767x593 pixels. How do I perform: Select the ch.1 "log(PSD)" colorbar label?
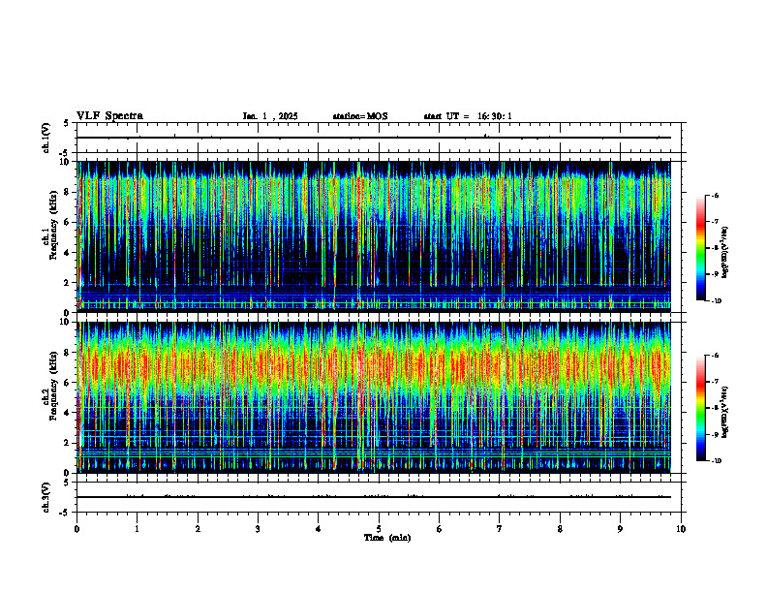tap(725, 253)
